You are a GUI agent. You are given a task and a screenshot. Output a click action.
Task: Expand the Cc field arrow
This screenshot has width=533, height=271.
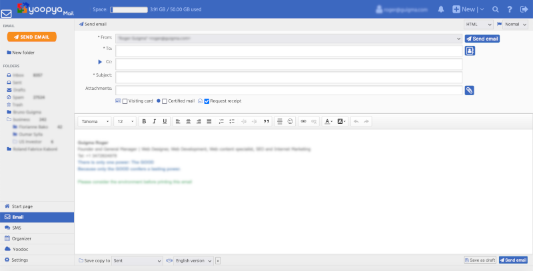coord(101,62)
